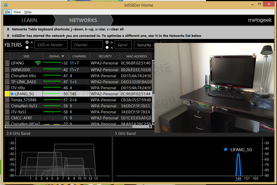Open the View menu
Screen dimensions: 277x185
click(17, 12)
